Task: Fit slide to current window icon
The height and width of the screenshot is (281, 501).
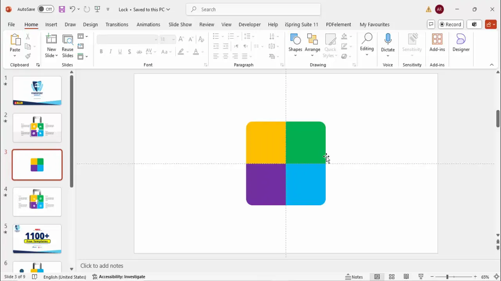Action: click(x=496, y=277)
